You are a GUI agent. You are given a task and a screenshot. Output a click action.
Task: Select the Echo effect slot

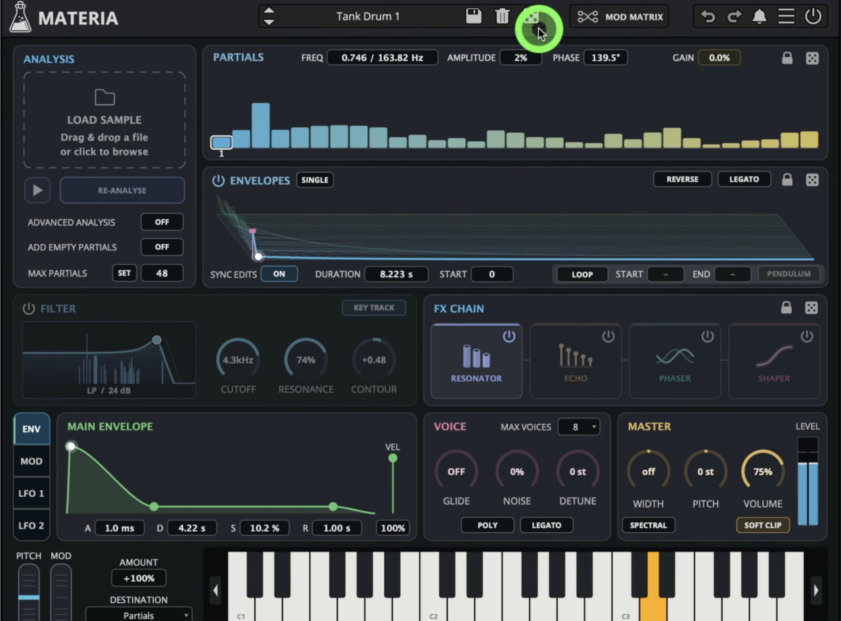pyautogui.click(x=575, y=361)
